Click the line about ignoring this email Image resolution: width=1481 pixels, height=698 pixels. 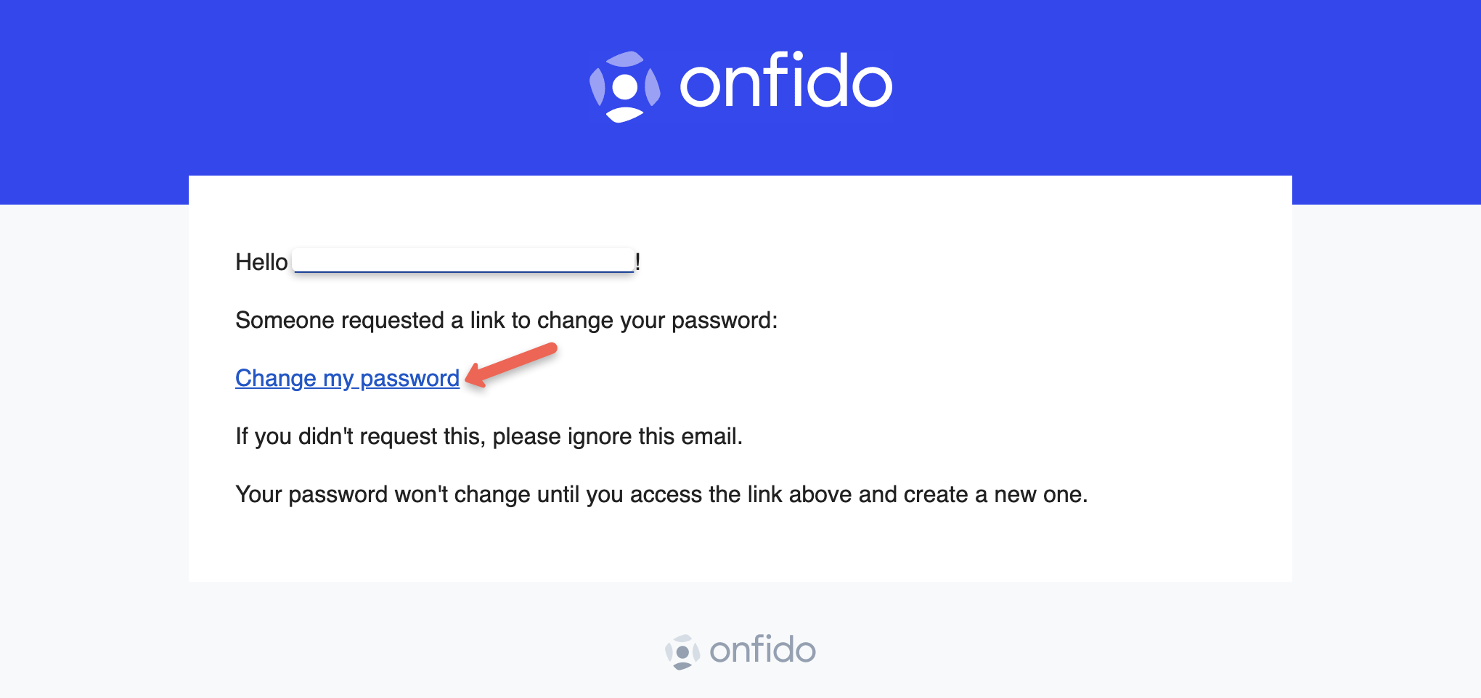(x=489, y=436)
